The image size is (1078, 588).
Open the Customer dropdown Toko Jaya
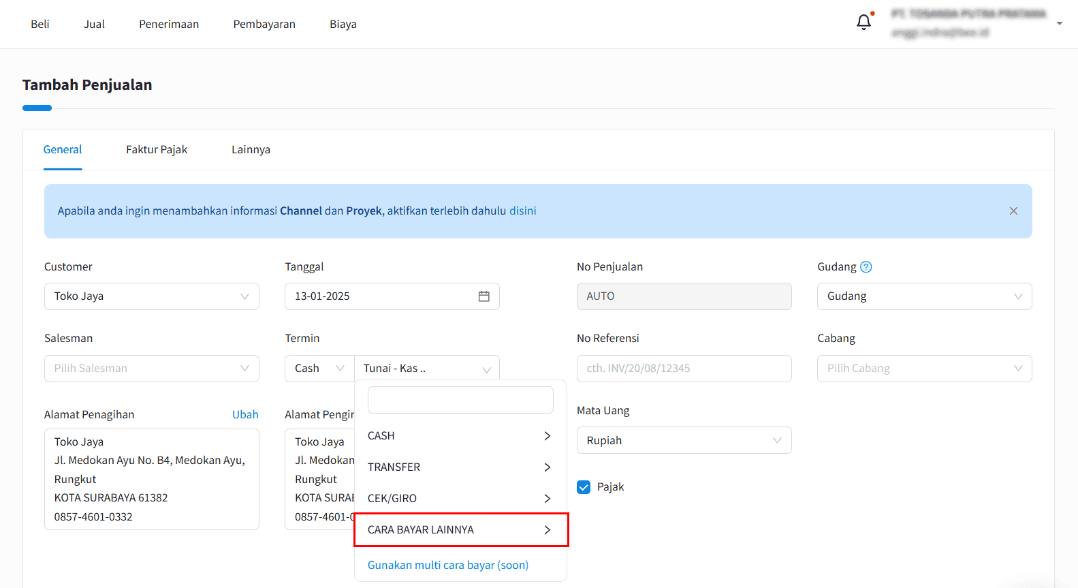152,296
